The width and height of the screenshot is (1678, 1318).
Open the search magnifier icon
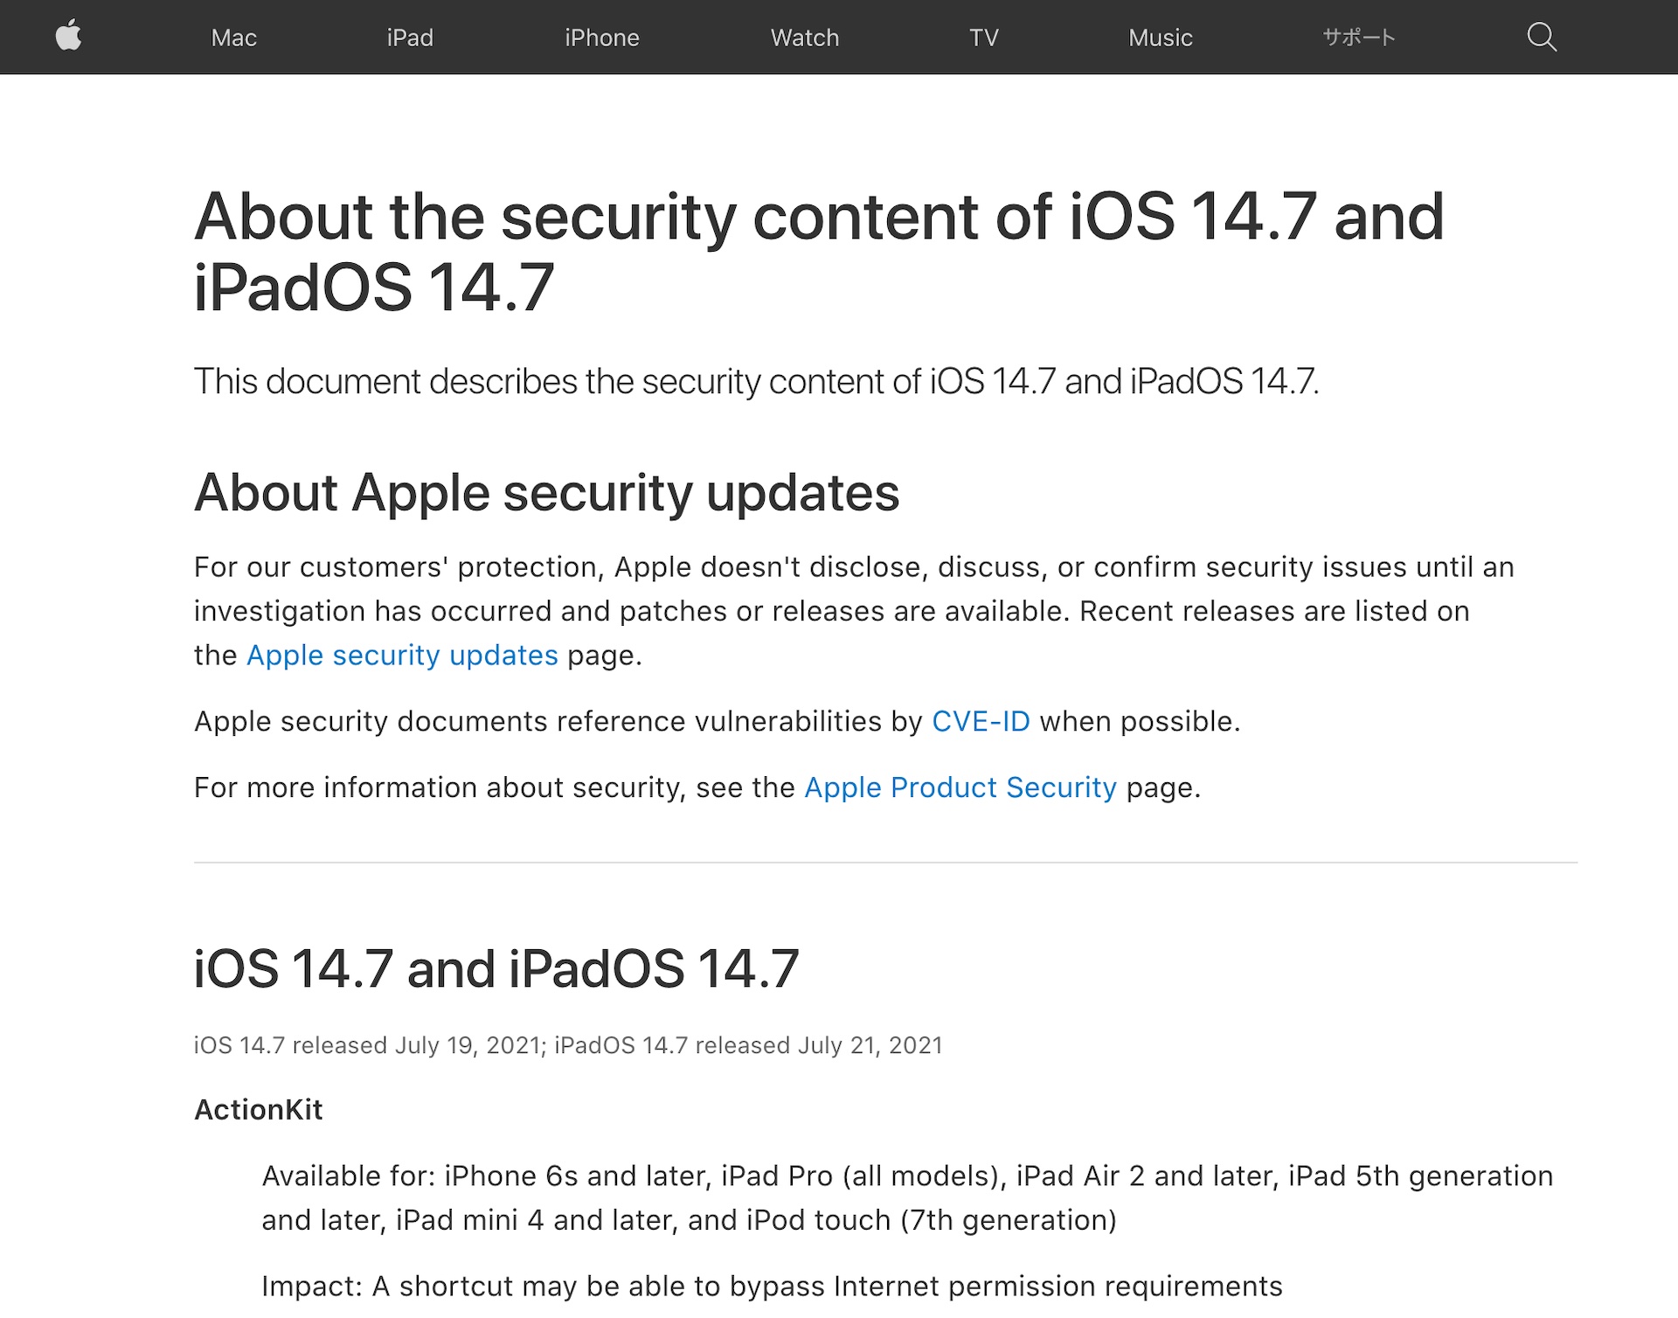(1541, 37)
